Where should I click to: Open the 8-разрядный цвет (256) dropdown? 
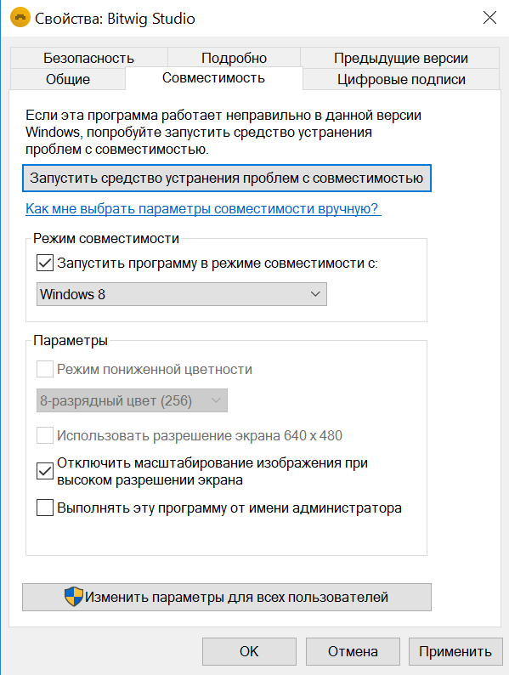point(132,400)
